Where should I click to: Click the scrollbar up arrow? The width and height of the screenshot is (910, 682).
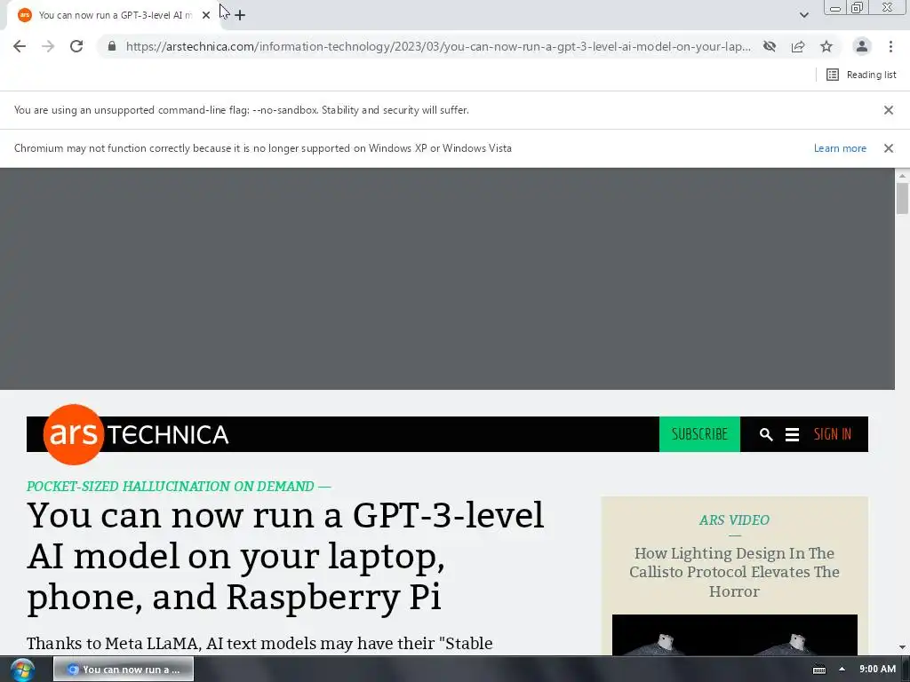(902, 176)
